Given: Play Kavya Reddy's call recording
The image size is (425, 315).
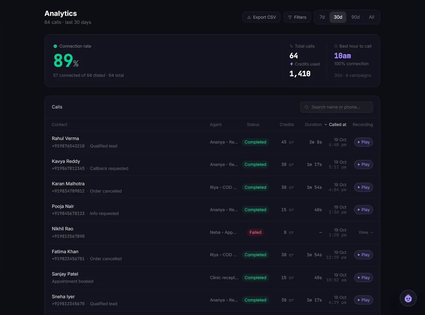Looking at the screenshot, I should [x=364, y=164].
